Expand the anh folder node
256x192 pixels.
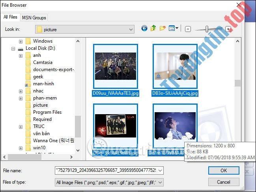[x=21, y=56]
